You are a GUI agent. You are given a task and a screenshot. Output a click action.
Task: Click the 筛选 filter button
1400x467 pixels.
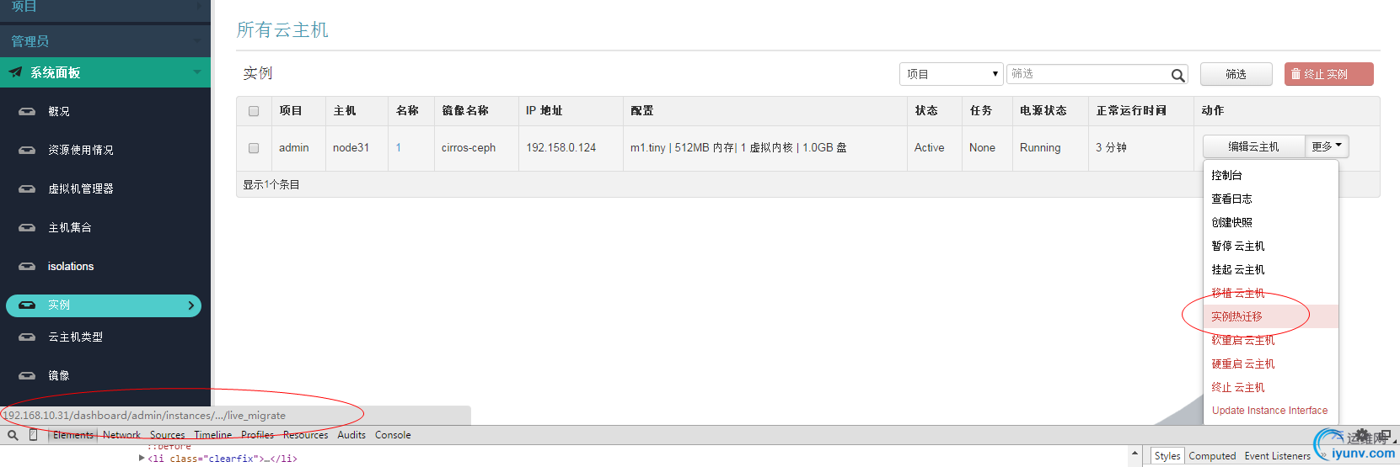pos(1236,74)
